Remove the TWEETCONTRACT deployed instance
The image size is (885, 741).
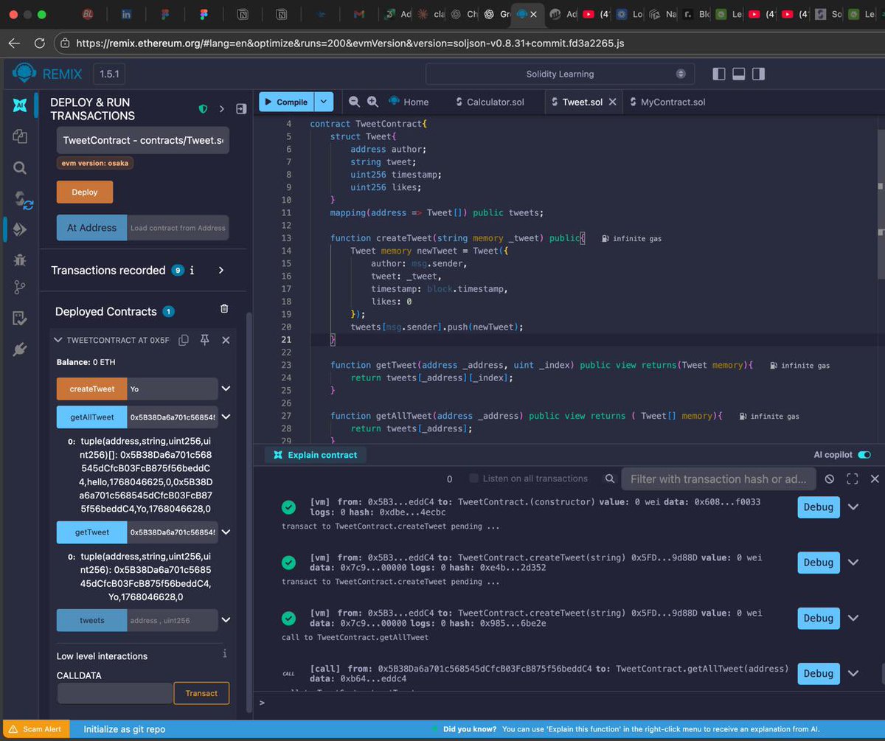click(x=226, y=340)
